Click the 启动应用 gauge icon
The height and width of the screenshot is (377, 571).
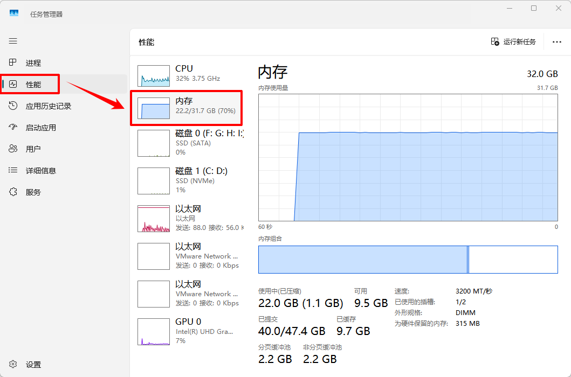13,127
